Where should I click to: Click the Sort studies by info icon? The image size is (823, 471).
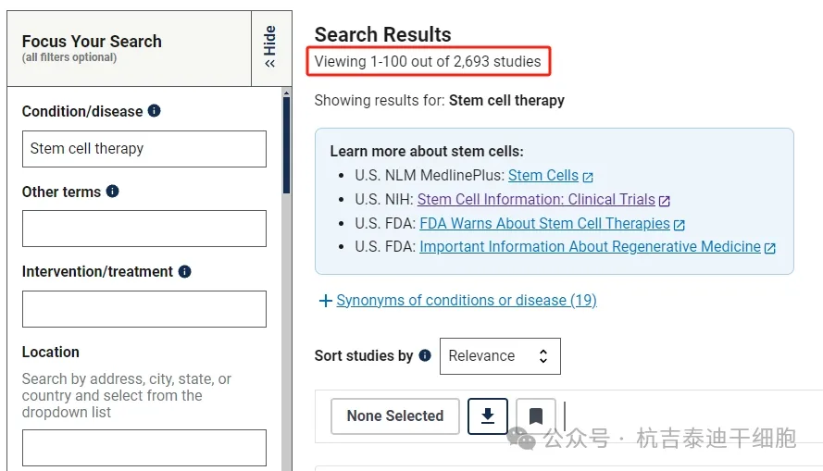(x=425, y=355)
